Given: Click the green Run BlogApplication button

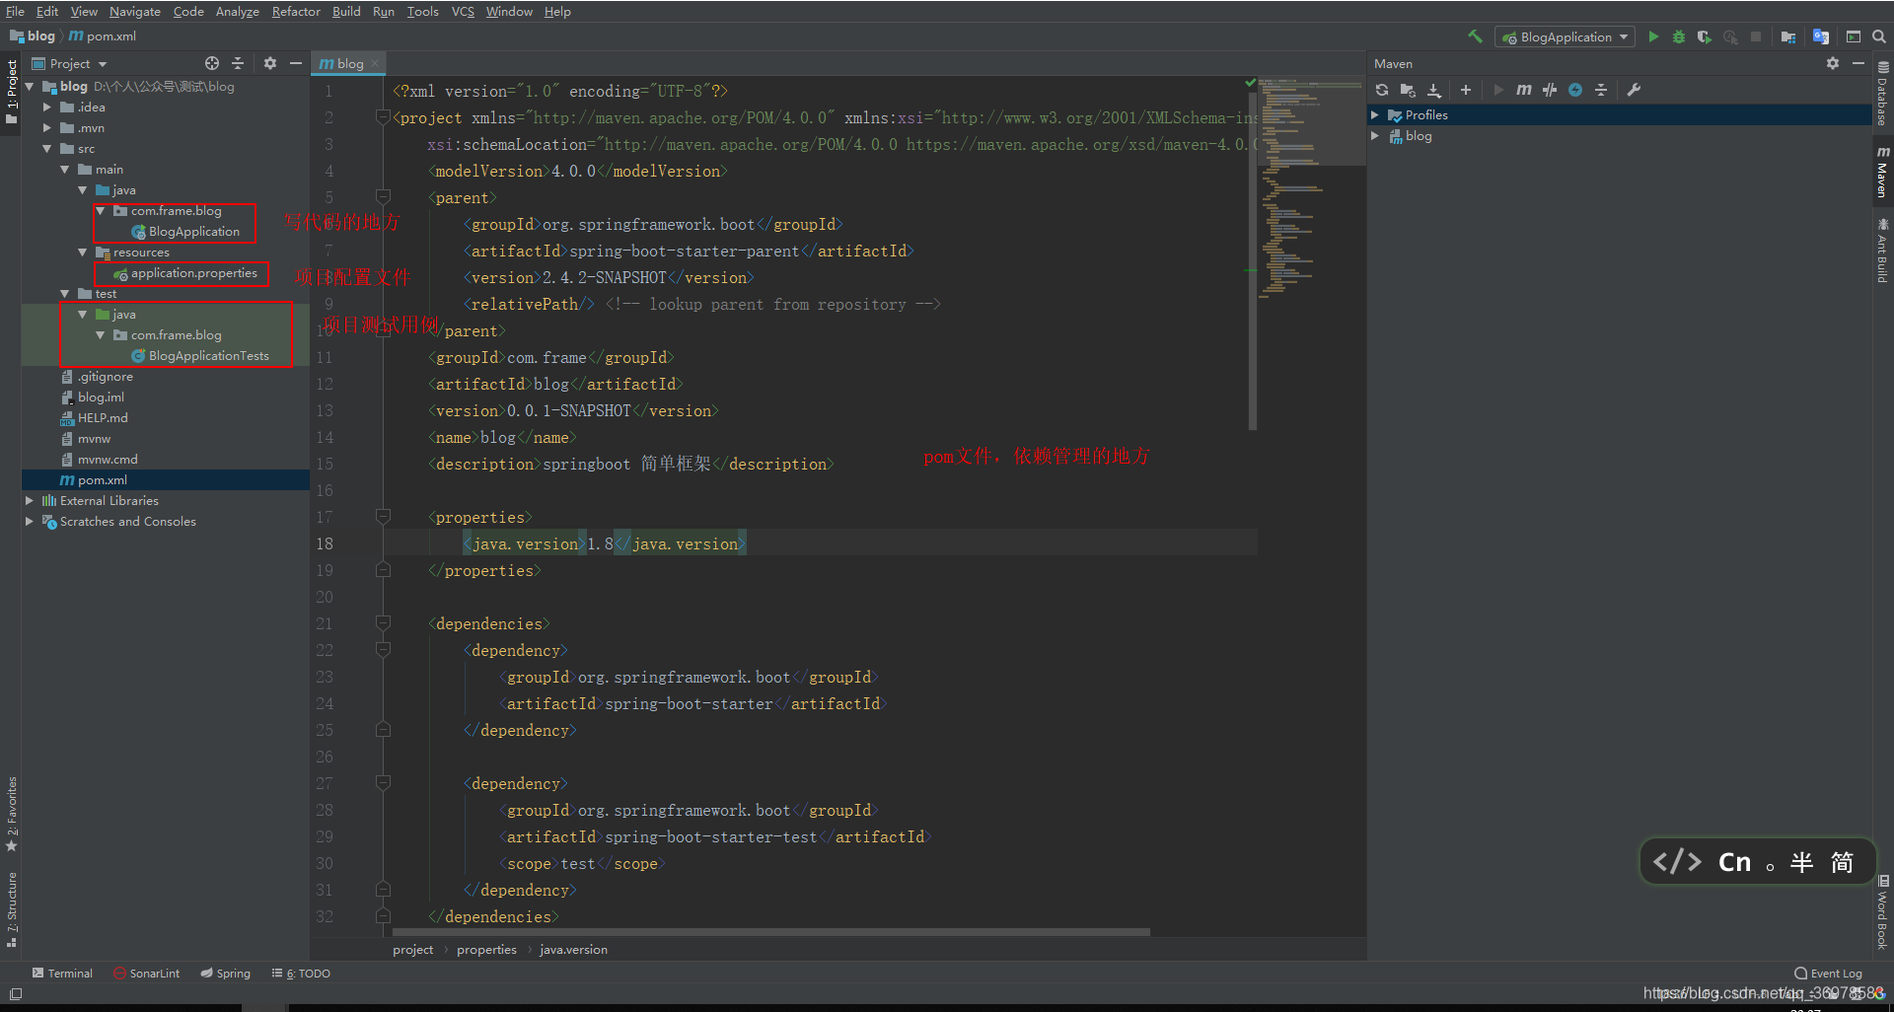Looking at the screenshot, I should (1653, 36).
